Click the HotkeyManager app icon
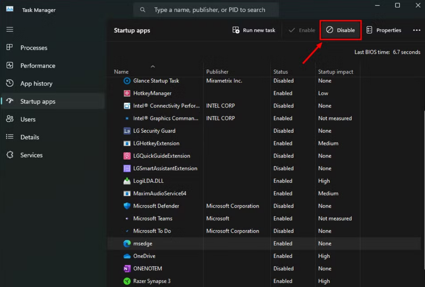The image size is (425, 287). (127, 93)
